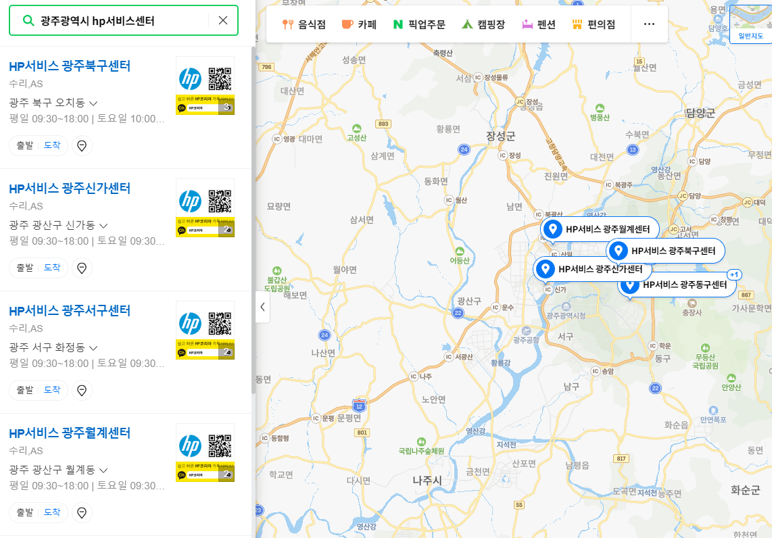Select the 편의점 convenience store category
The image size is (772, 538).
(x=594, y=24)
